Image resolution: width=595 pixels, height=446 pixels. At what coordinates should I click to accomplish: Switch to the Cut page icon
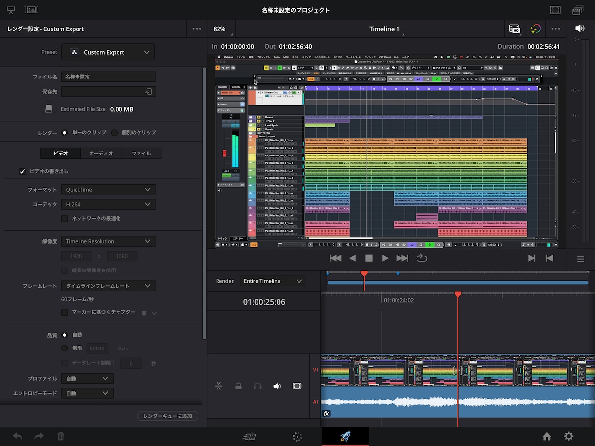coord(249,437)
